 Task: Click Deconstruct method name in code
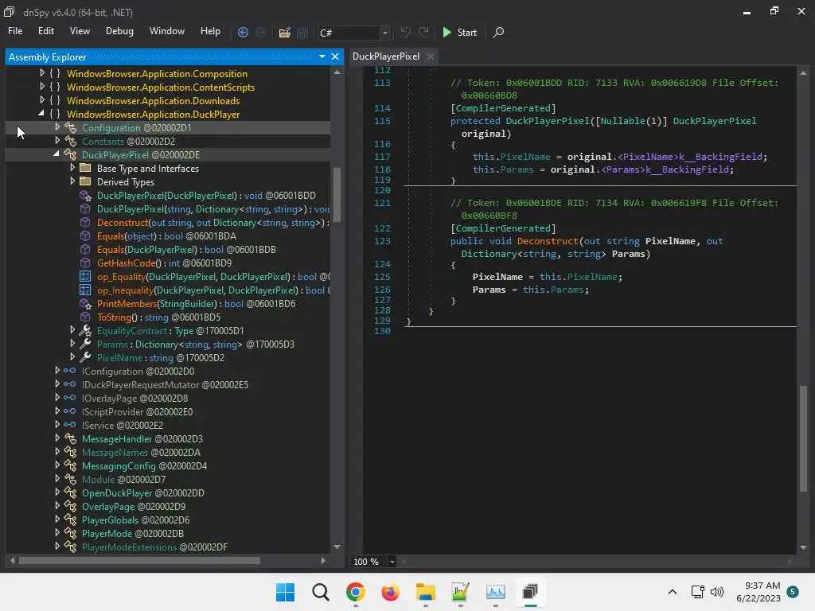point(548,241)
